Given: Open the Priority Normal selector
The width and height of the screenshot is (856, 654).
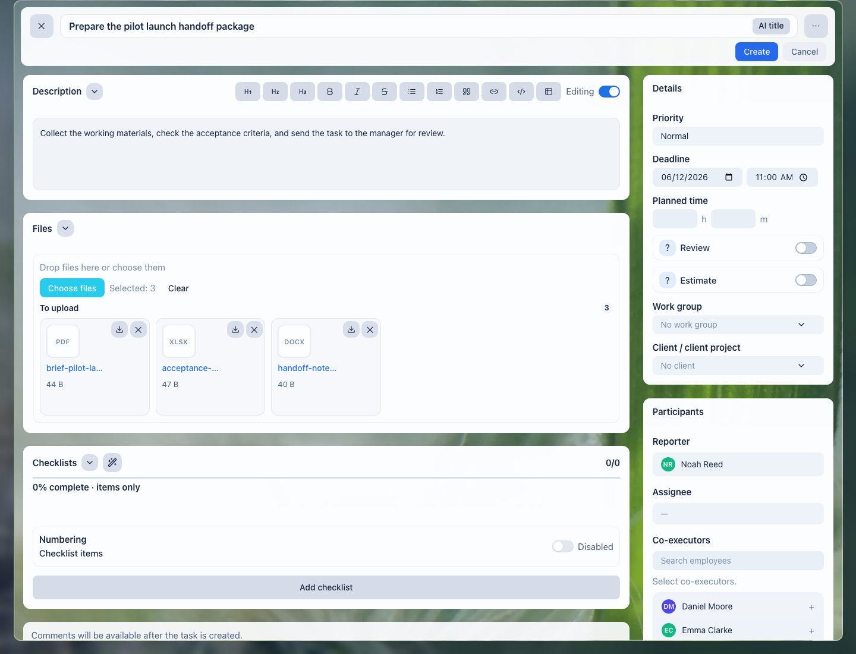Looking at the screenshot, I should click(x=738, y=136).
